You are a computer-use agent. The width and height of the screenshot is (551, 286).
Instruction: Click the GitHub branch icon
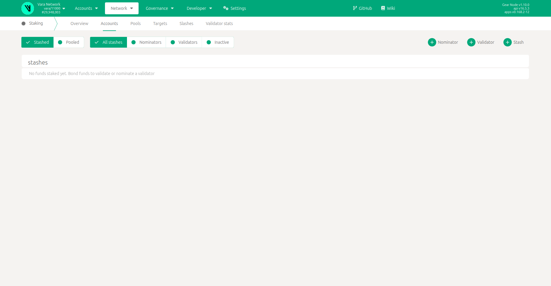coord(355,8)
